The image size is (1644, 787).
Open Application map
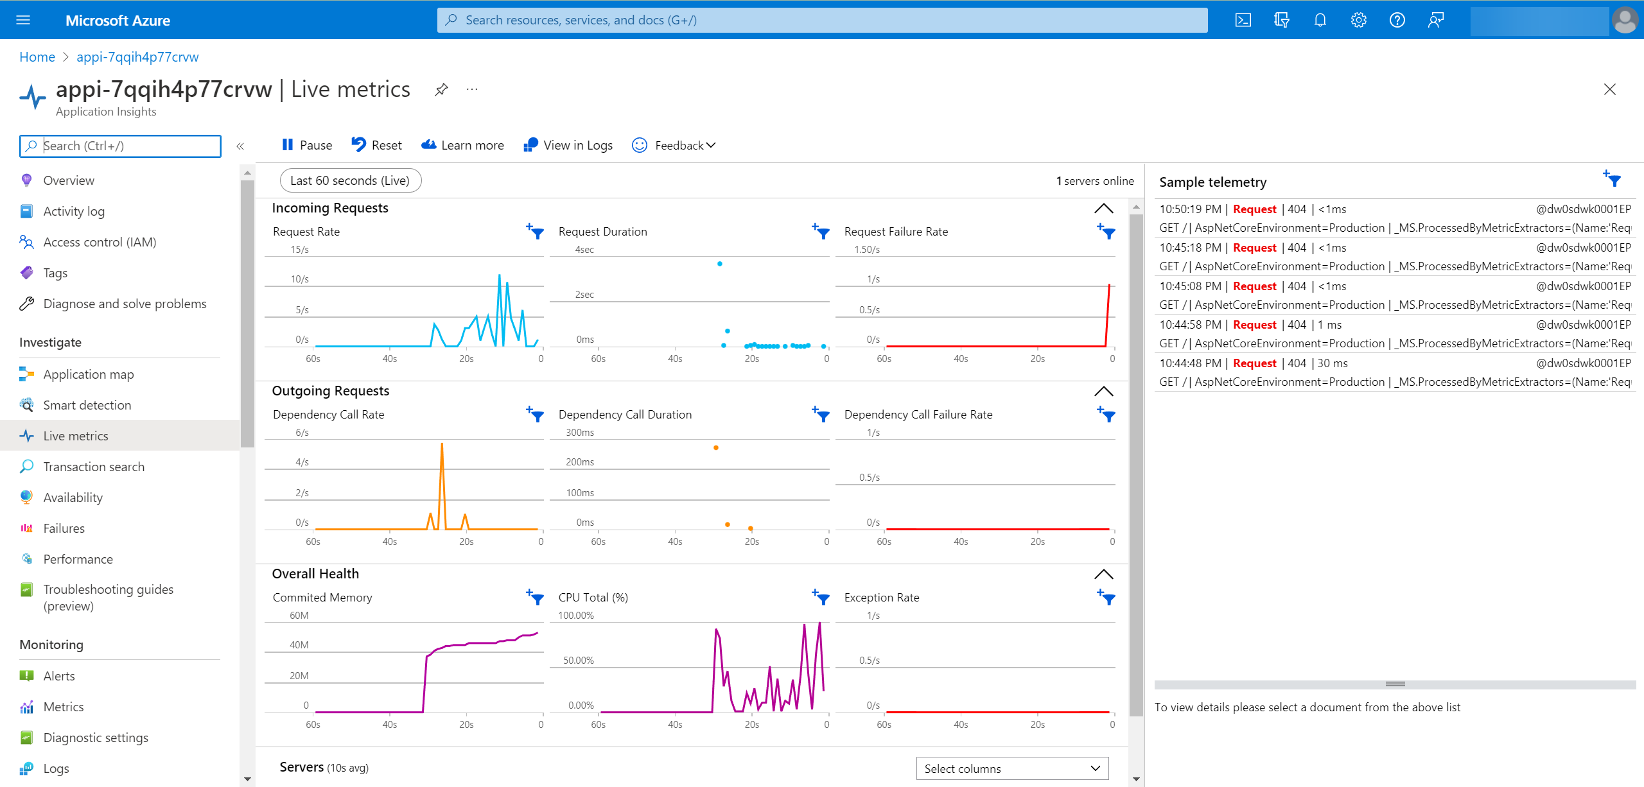point(119,374)
